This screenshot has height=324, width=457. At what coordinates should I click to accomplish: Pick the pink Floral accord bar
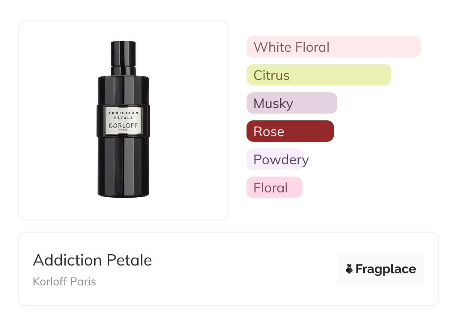tap(274, 187)
